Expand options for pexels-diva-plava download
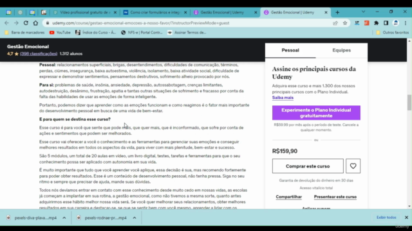 click(x=64, y=218)
